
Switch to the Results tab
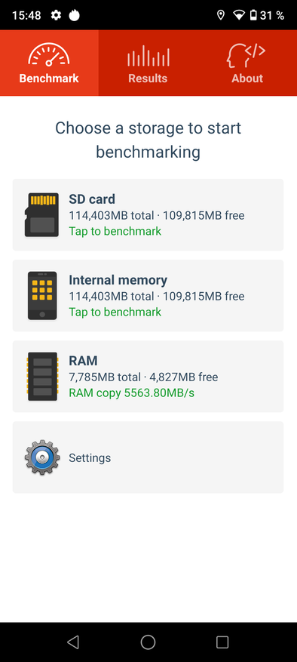[x=148, y=63]
